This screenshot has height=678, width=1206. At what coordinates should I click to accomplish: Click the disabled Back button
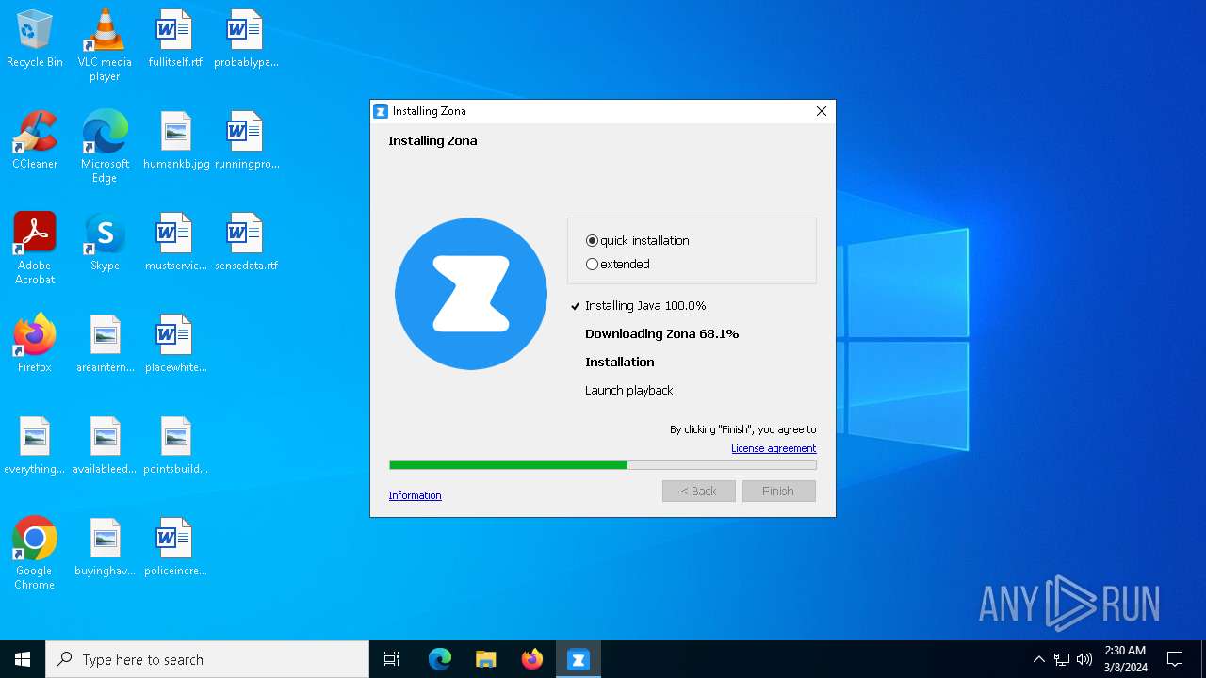[x=699, y=491]
